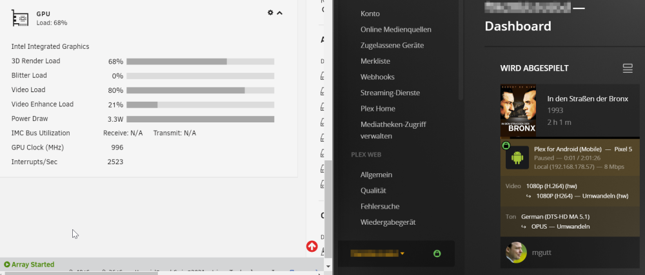Open In den Straßen der Bronx poster
645x275 pixels.
tap(518, 110)
